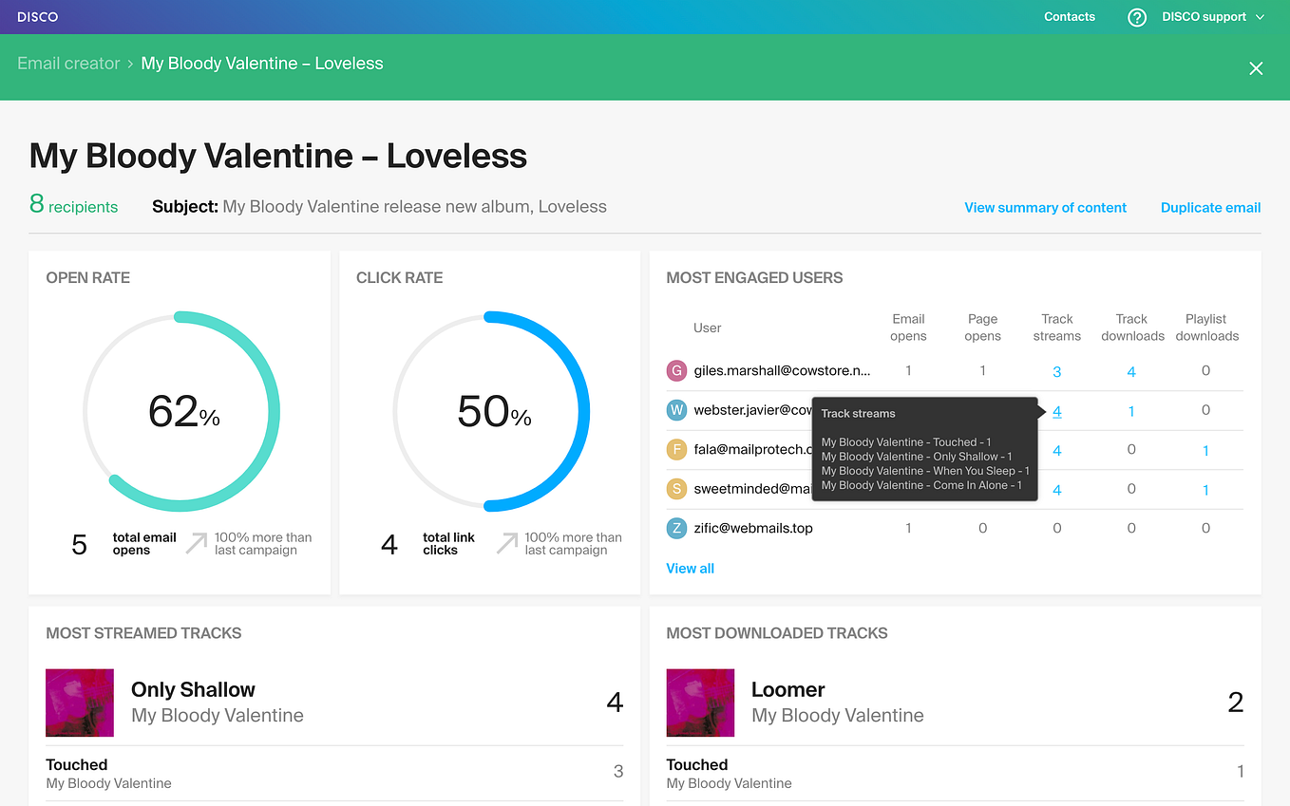Image resolution: width=1290 pixels, height=806 pixels.
Task: Click the Loomer album cover thumbnail
Action: tap(700, 703)
